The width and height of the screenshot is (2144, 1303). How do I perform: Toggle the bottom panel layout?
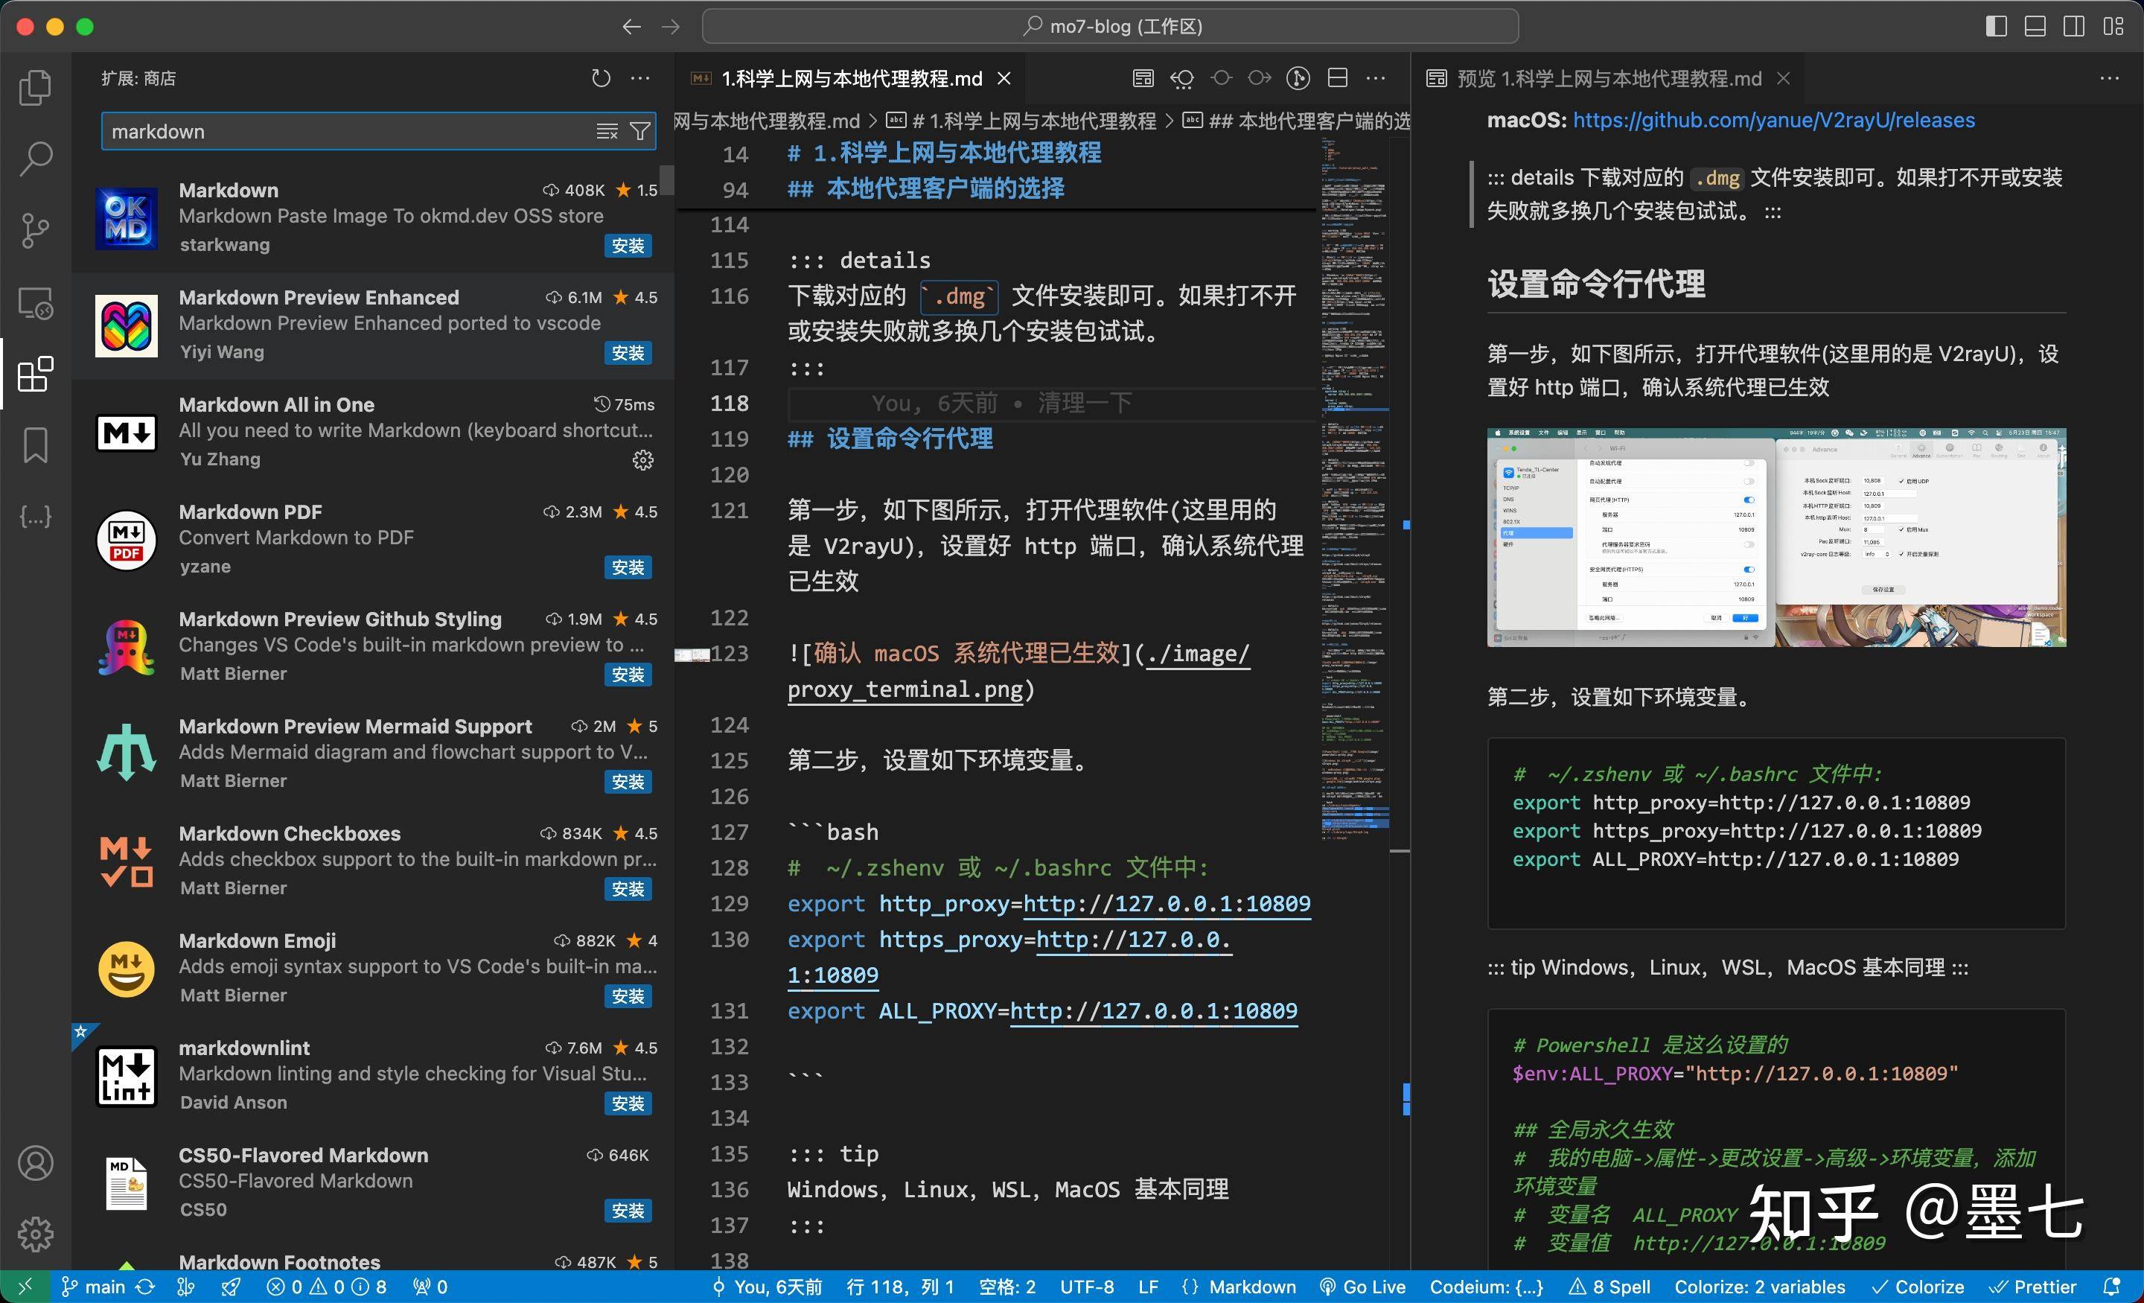[2035, 26]
